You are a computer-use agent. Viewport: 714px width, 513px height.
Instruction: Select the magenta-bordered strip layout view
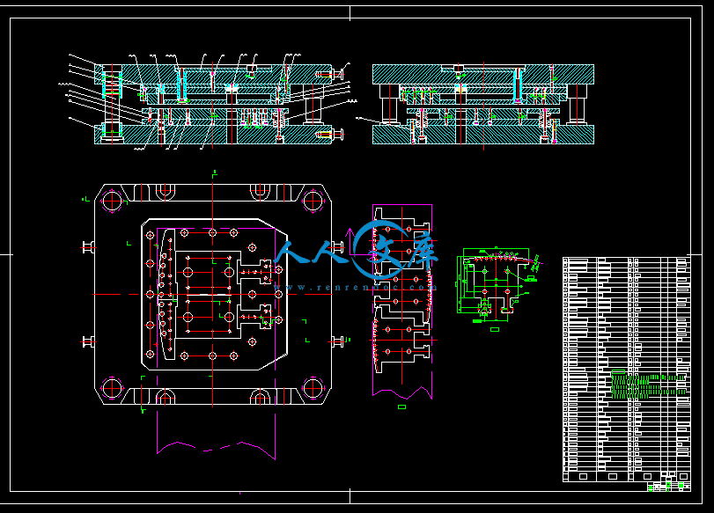(402, 299)
